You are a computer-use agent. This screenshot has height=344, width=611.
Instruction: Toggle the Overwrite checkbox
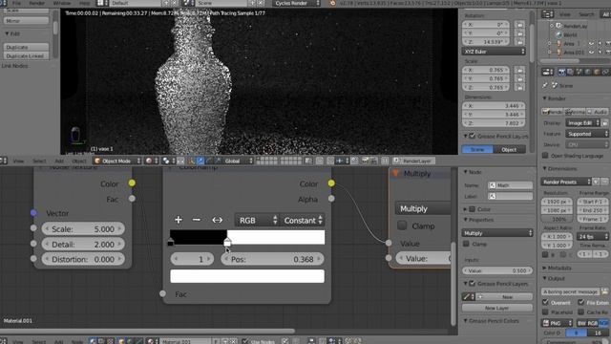tap(545, 302)
